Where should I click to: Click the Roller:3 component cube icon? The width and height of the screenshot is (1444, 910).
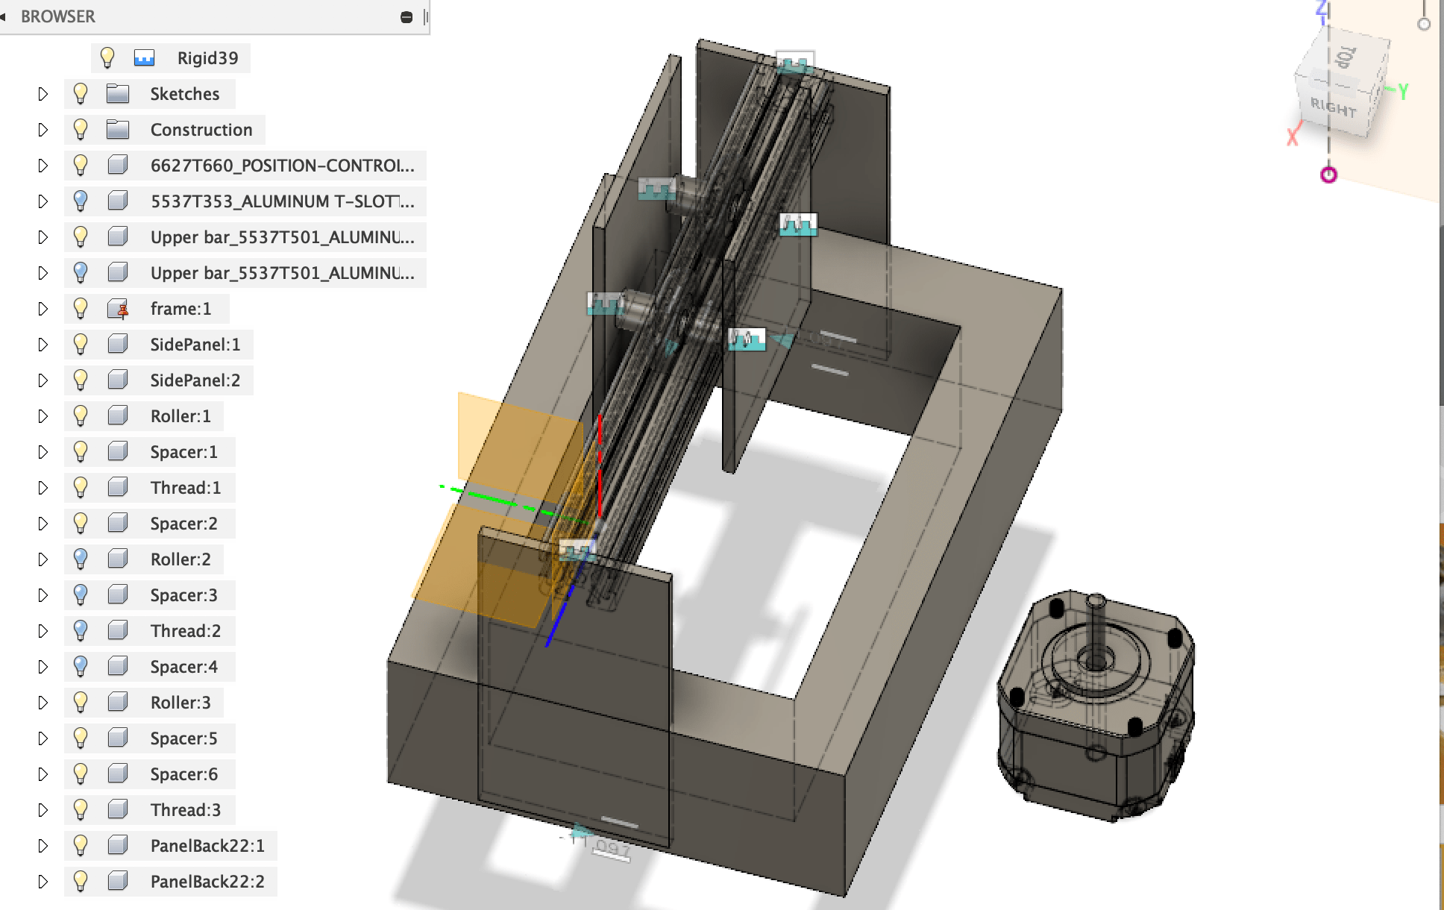pyautogui.click(x=117, y=703)
